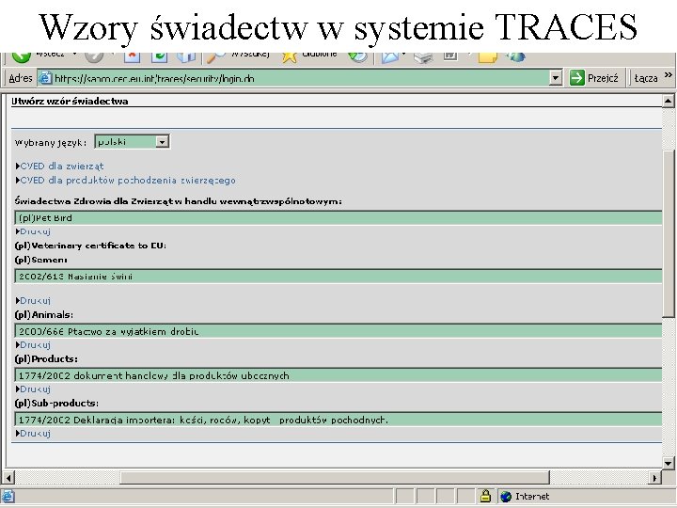Click the '(pl)Animals:' label

tap(43, 315)
